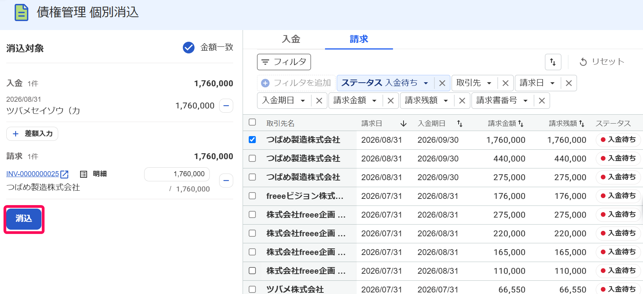Select all rows with header checkbox
This screenshot has width=643, height=294.
click(252, 122)
